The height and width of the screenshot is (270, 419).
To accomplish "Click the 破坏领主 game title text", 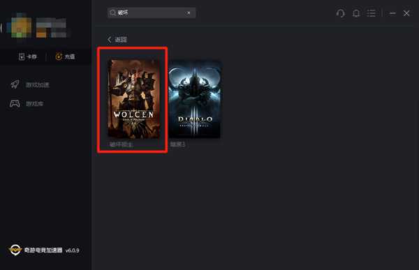I will (x=121, y=144).
